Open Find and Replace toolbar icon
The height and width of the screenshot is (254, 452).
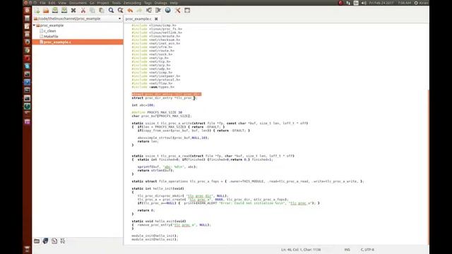tap(120, 11)
